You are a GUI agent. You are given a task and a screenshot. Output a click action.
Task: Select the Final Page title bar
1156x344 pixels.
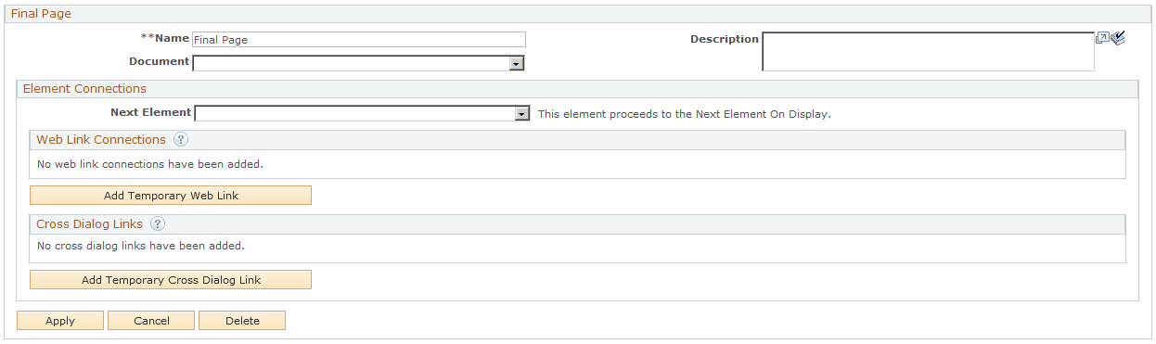coord(578,14)
